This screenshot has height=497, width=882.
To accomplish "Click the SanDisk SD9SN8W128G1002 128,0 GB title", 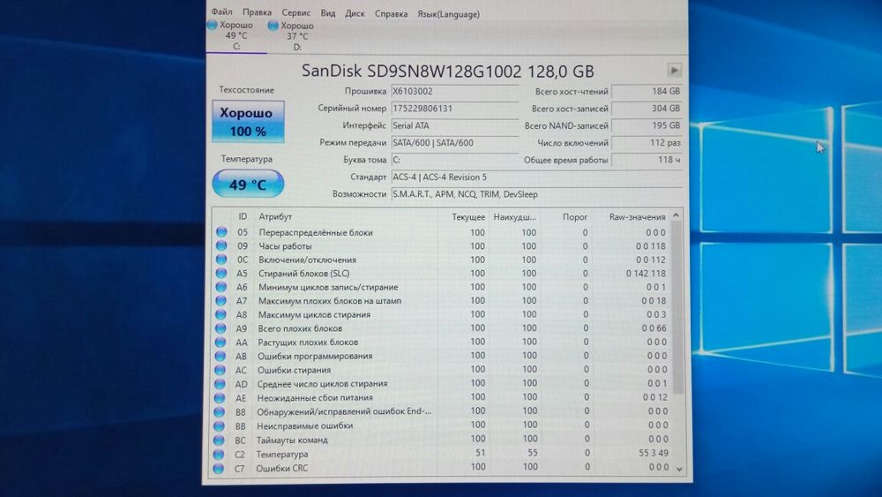I will 447,71.
